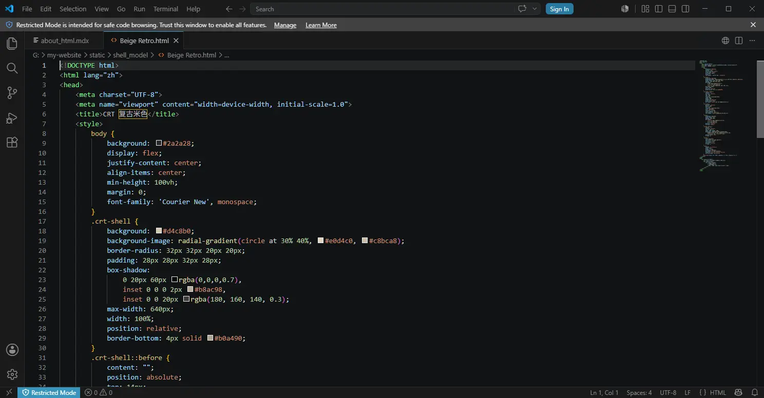764x398 pixels.
Task: Click Ln 1, Col 1 to go to line
Action: coord(604,392)
